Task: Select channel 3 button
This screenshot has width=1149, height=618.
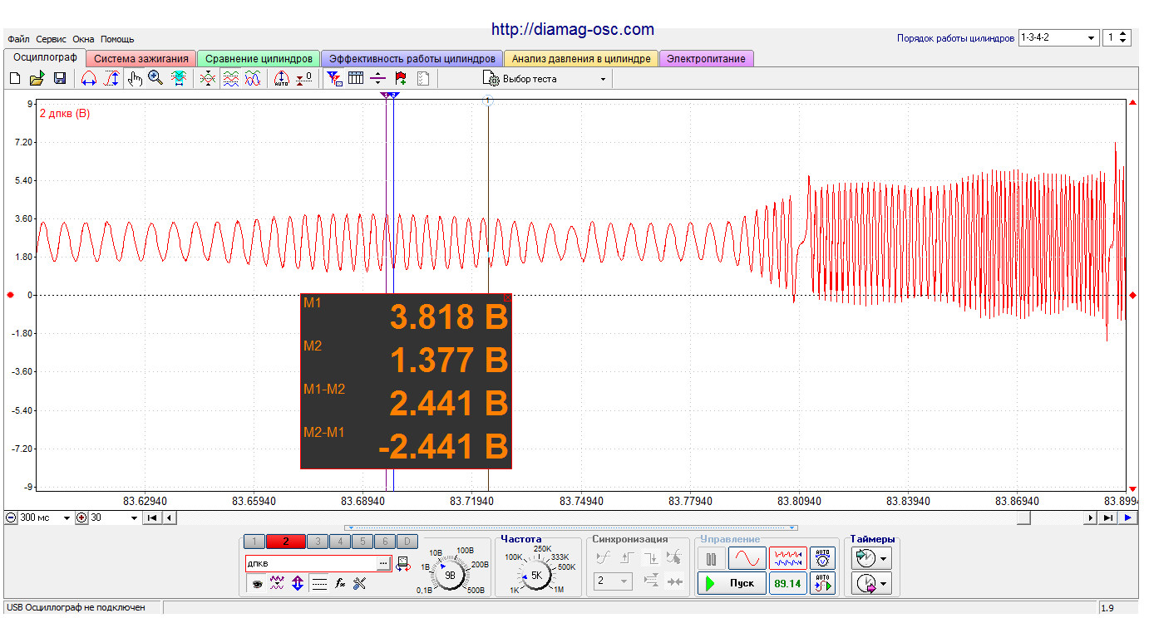Action: [317, 542]
